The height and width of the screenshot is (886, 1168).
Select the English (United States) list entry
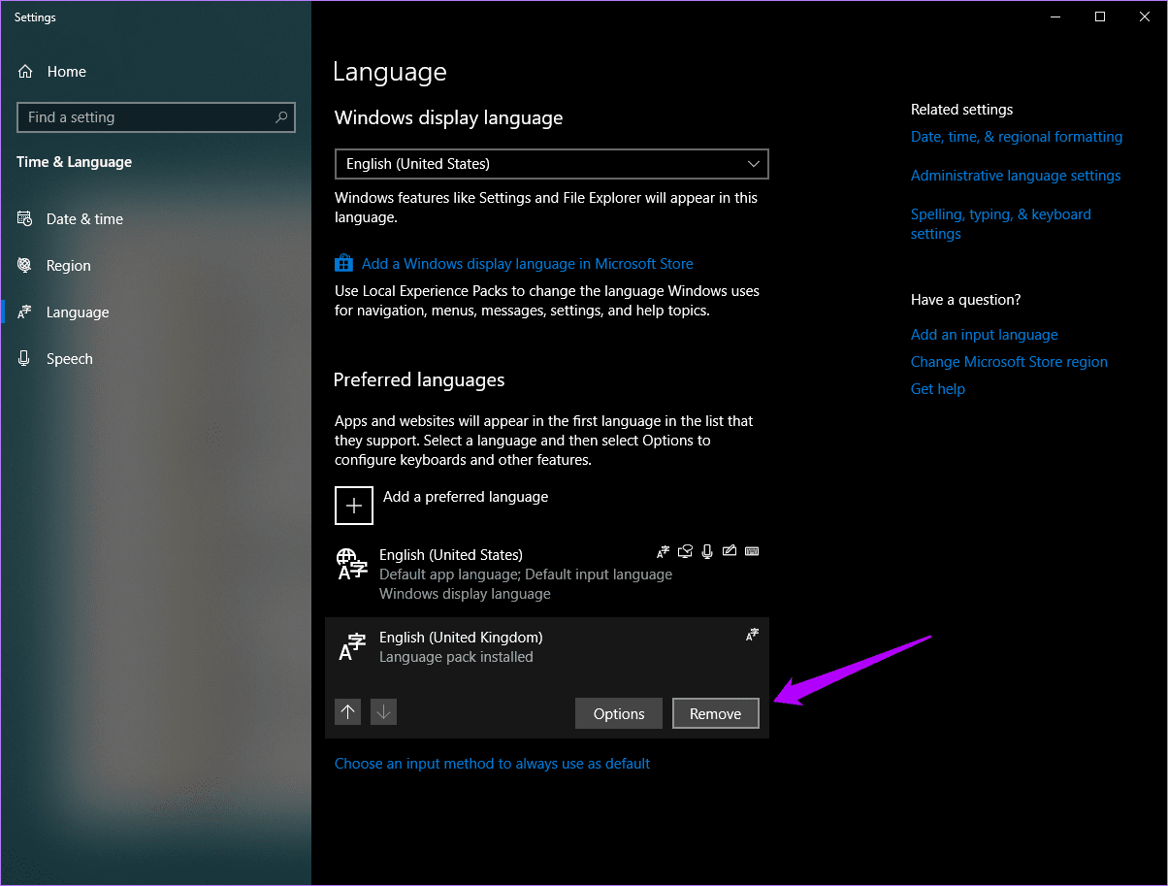(x=547, y=574)
